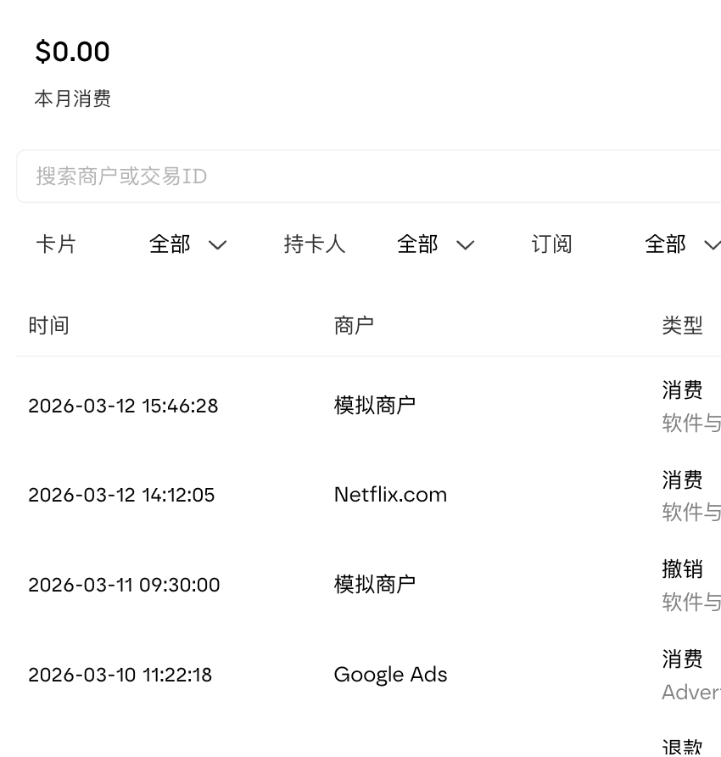The width and height of the screenshot is (721, 757).
Task: Select the 2026-03-12 15:46:28 timestamp
Action: click(123, 406)
